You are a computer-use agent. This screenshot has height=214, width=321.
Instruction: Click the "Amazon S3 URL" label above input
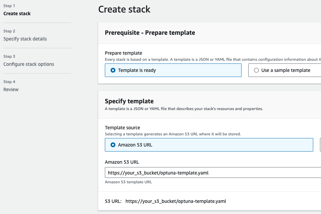click(122, 162)
